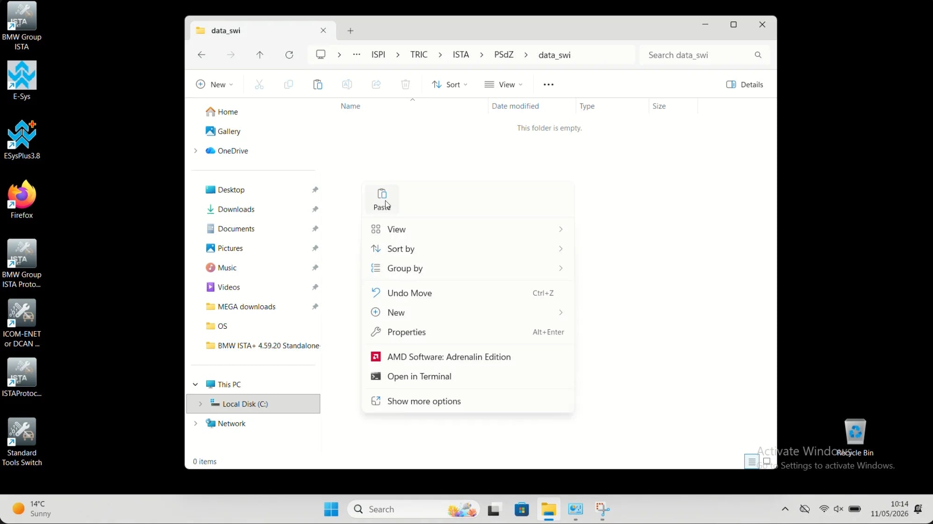
Task: Go up one folder level
Action: [260, 55]
